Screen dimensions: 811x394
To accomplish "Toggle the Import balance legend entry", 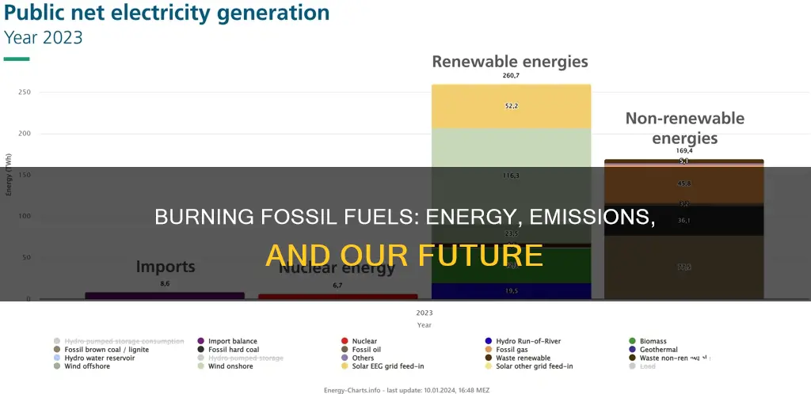I will (227, 341).
